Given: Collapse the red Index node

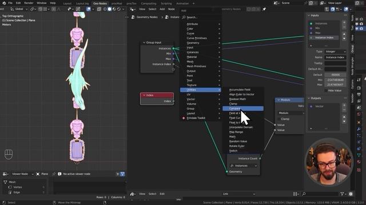Looking at the screenshot, I should point(144,95).
